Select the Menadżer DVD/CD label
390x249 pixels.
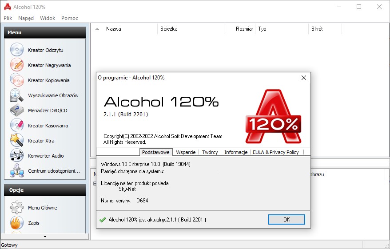coord(48,111)
